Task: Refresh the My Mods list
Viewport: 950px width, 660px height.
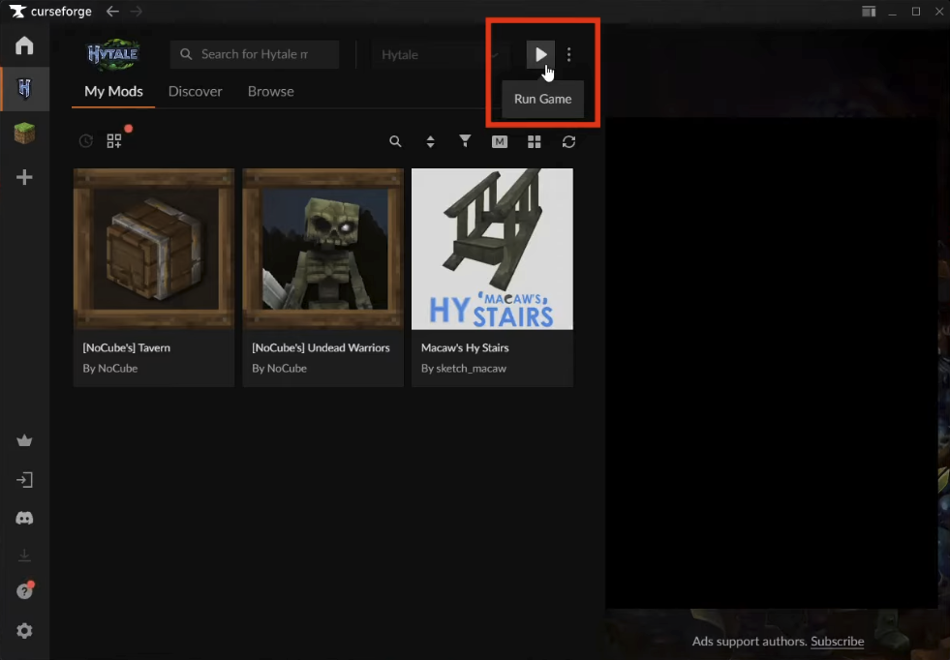Action: 568,142
